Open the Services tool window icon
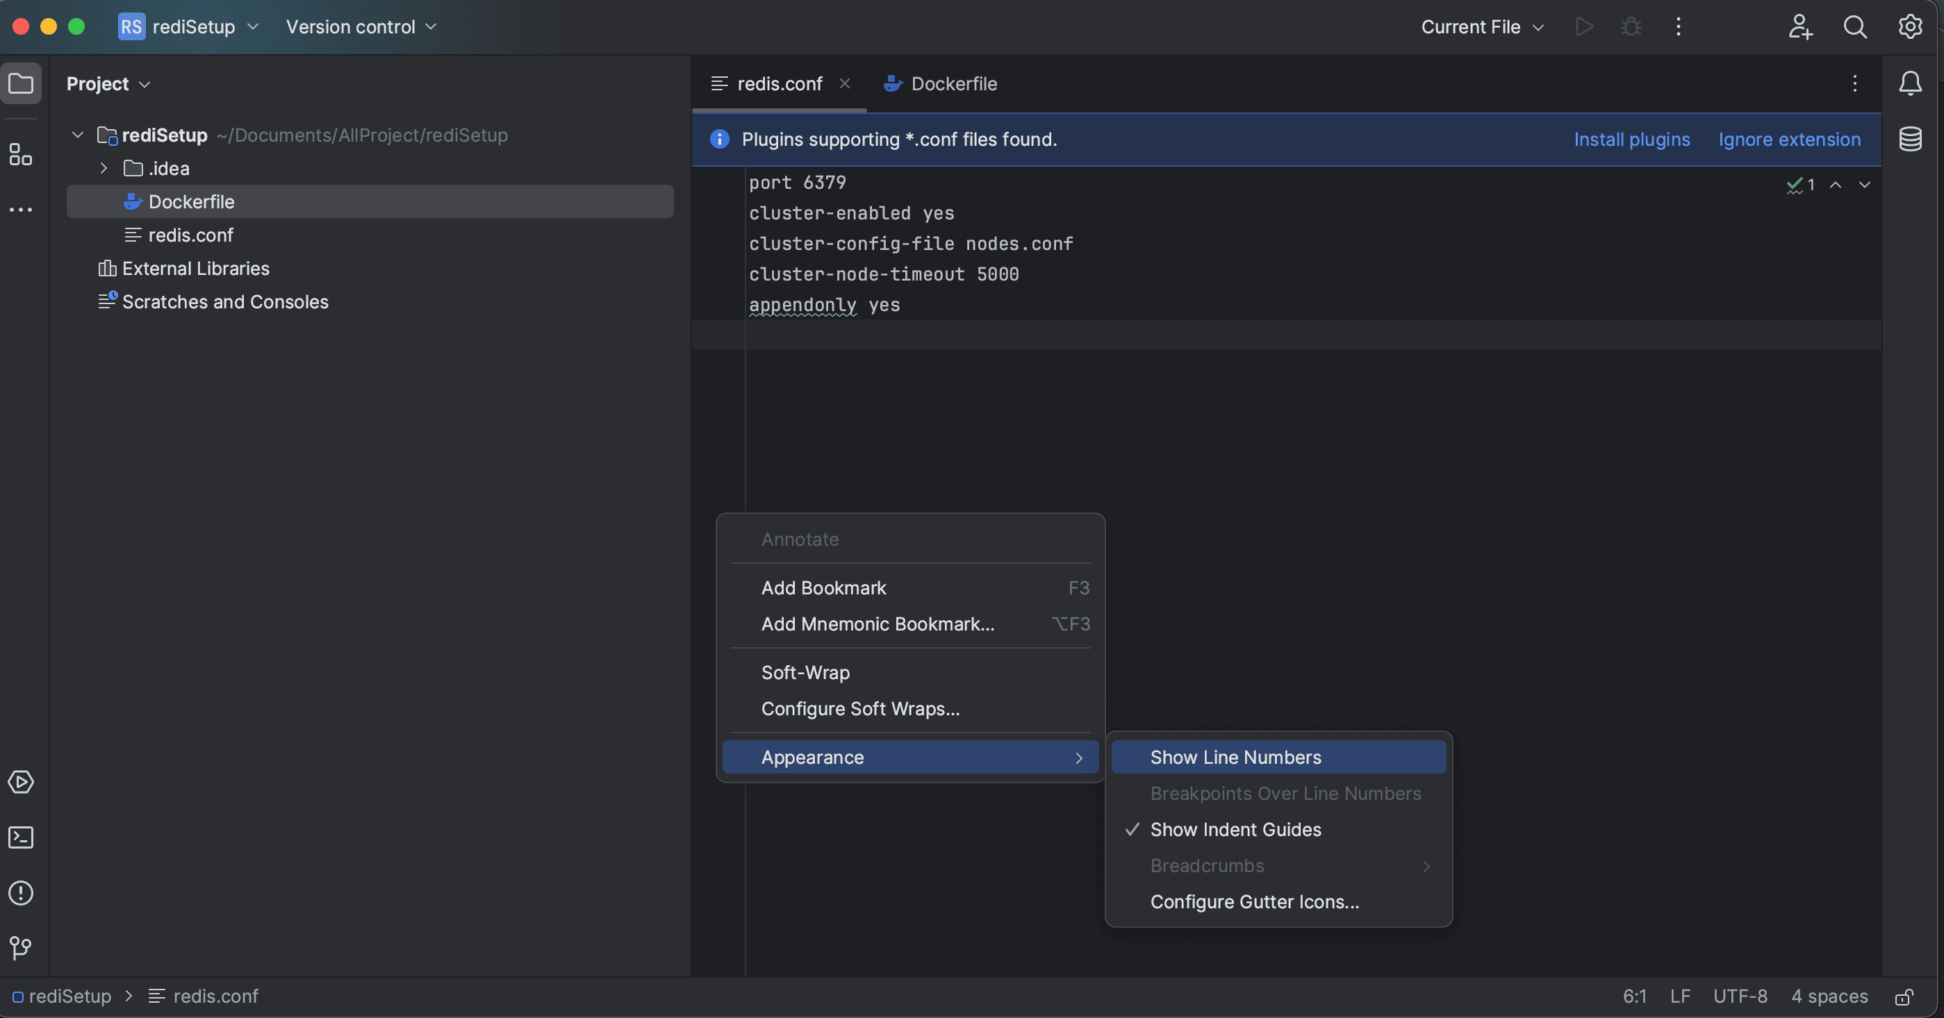Viewport: 1944px width, 1018px height. 21,782
